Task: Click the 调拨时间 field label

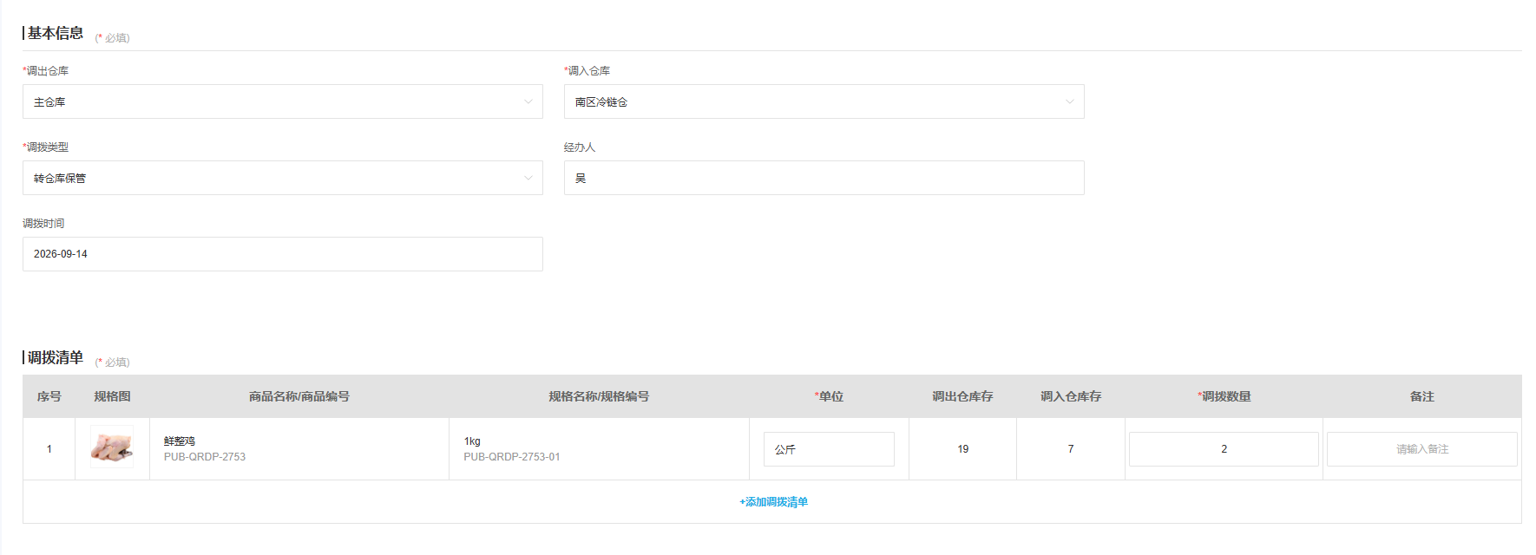Action: (43, 224)
